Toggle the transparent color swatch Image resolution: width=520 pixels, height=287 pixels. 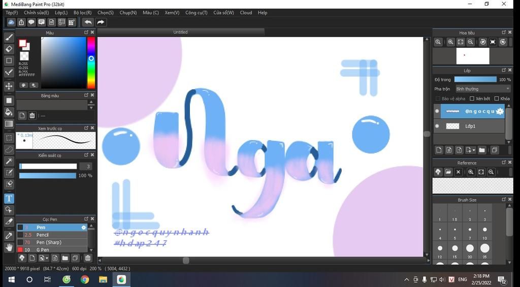pos(24,56)
